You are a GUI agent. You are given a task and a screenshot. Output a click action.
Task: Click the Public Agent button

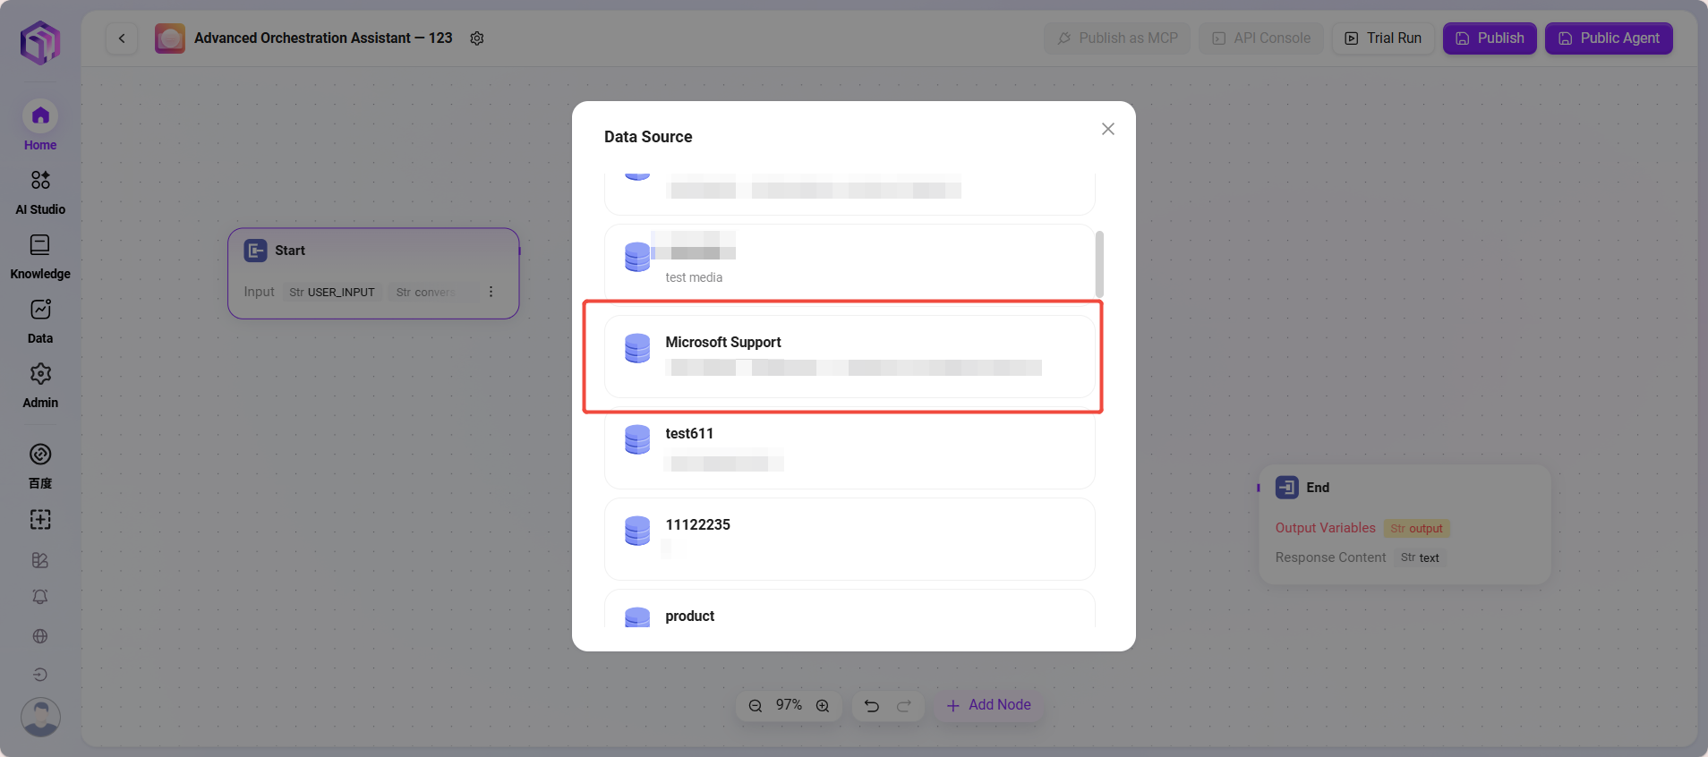(1608, 38)
